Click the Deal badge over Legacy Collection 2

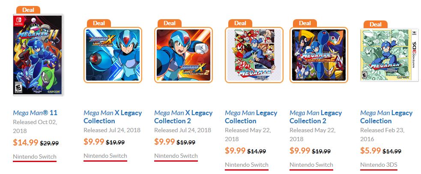point(305,23)
